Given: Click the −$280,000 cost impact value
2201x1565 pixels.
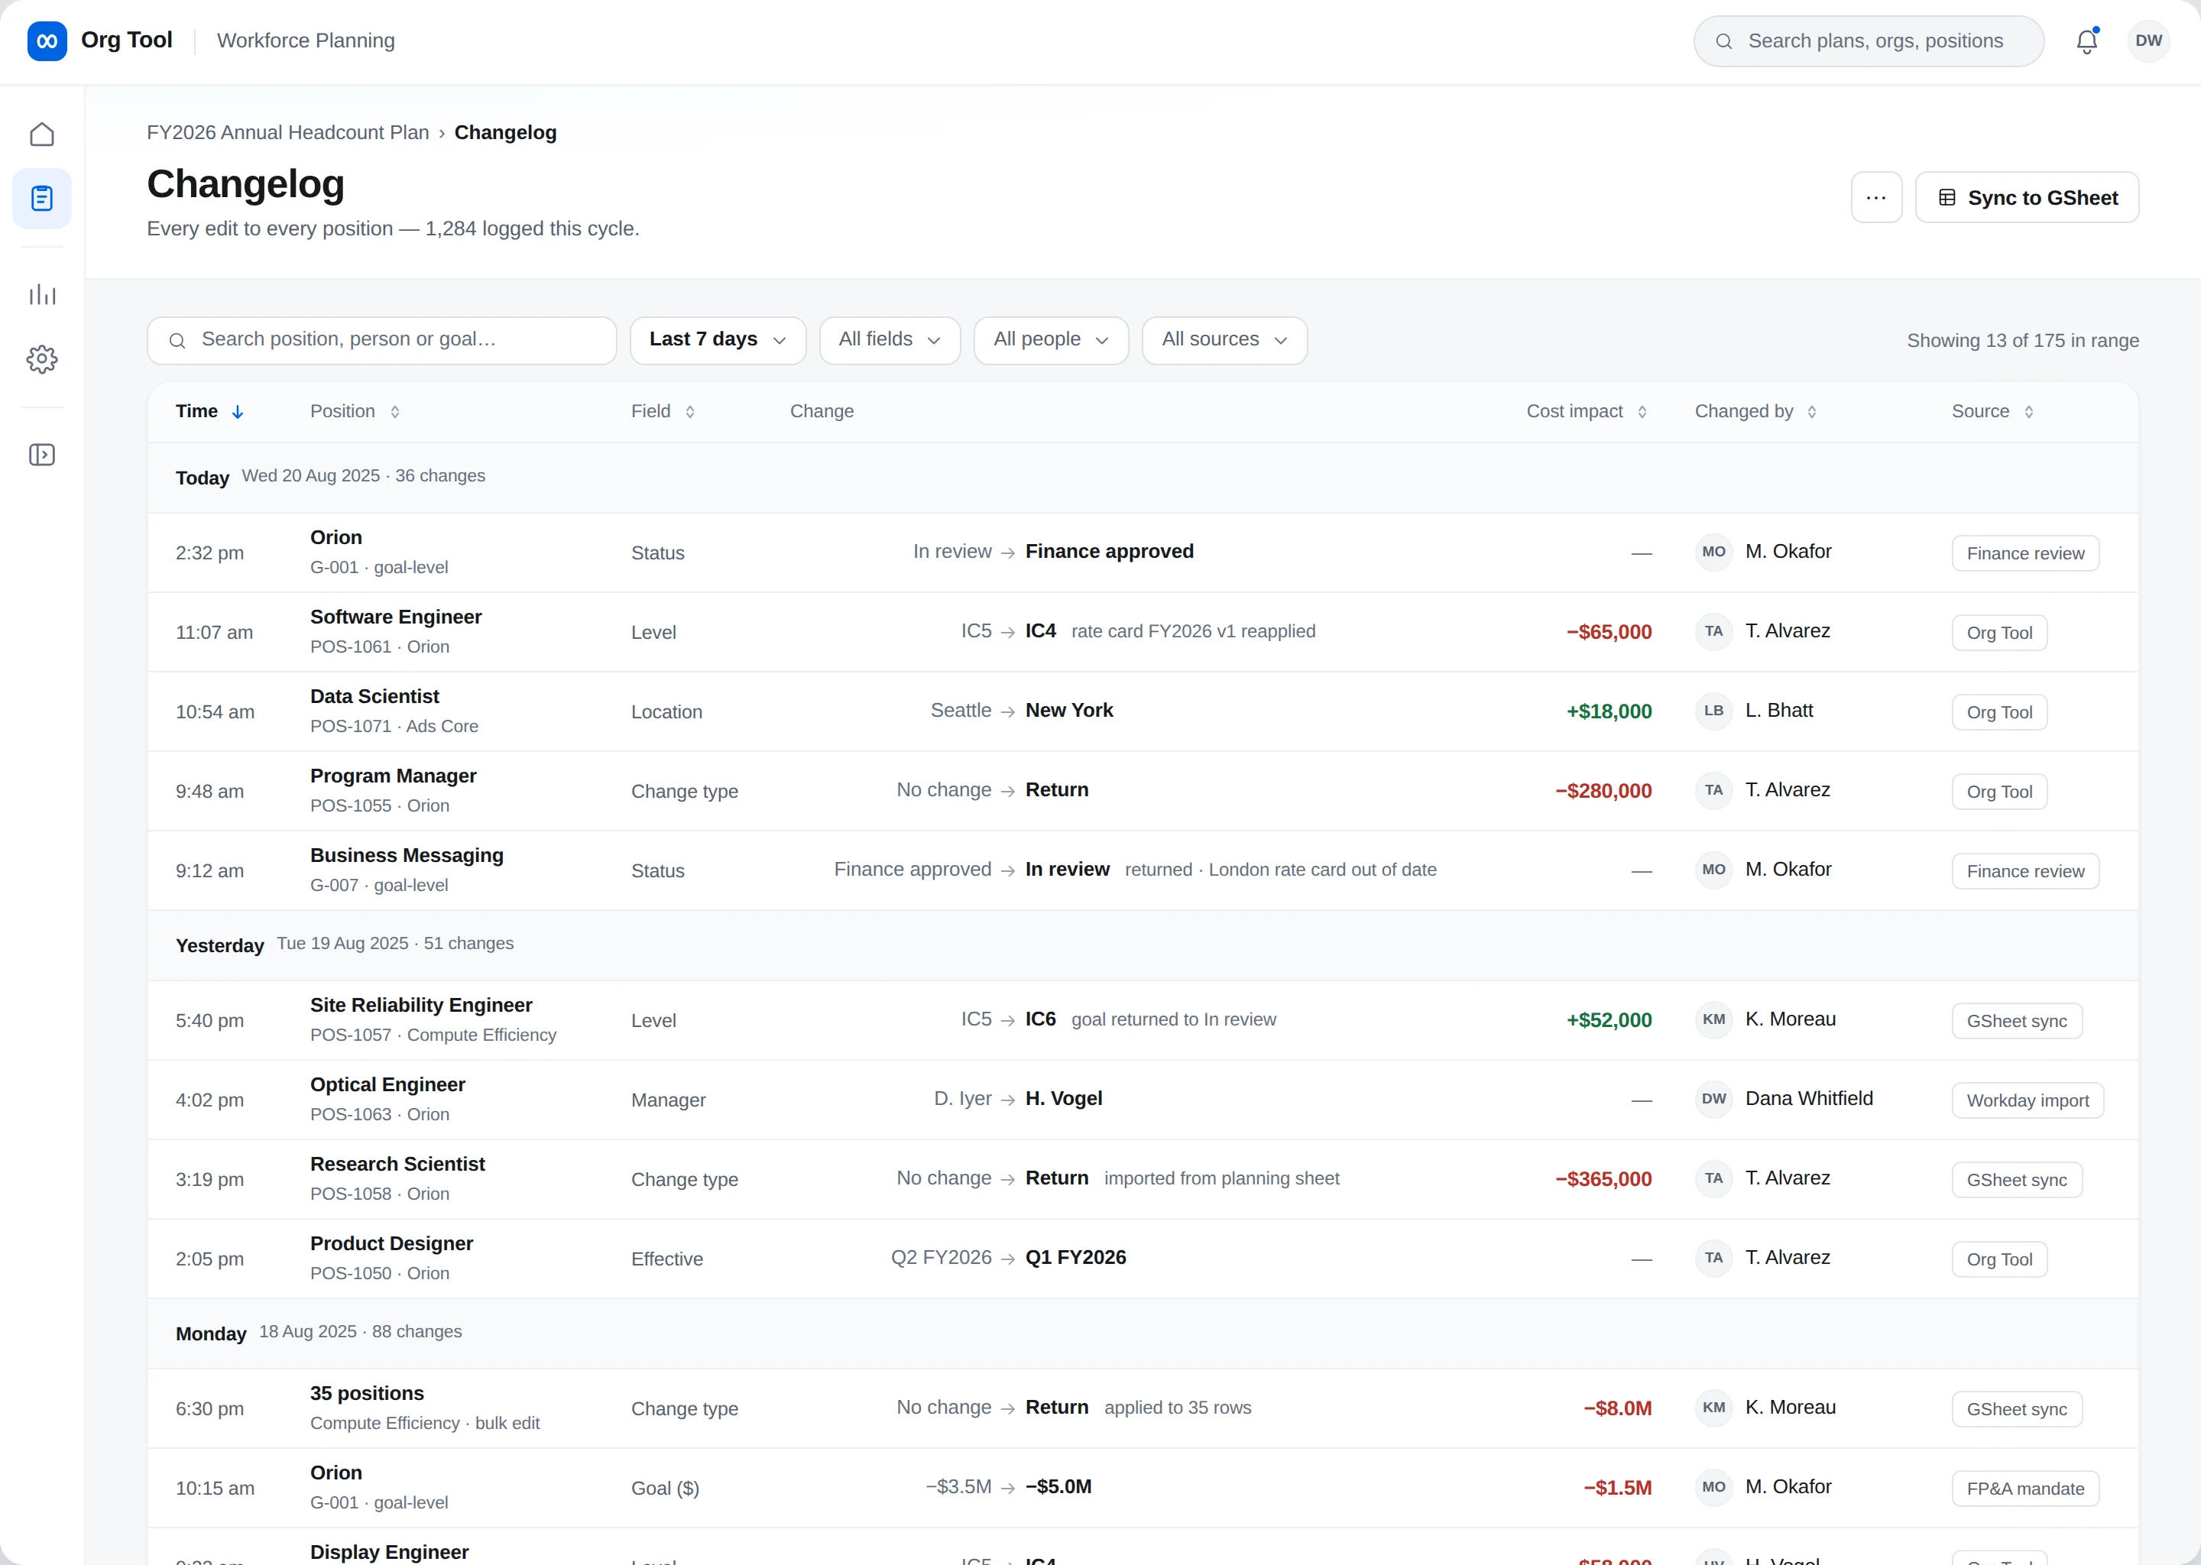Looking at the screenshot, I should [1603, 791].
